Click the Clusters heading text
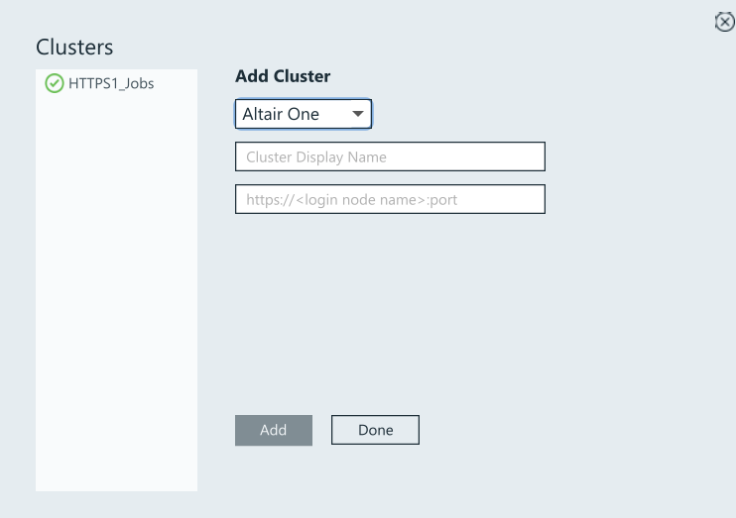The image size is (736, 518). tap(74, 47)
